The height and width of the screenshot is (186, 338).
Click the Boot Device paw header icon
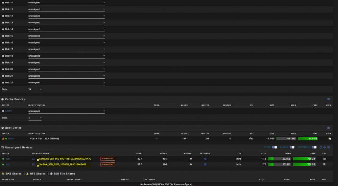[x=3, y=128]
